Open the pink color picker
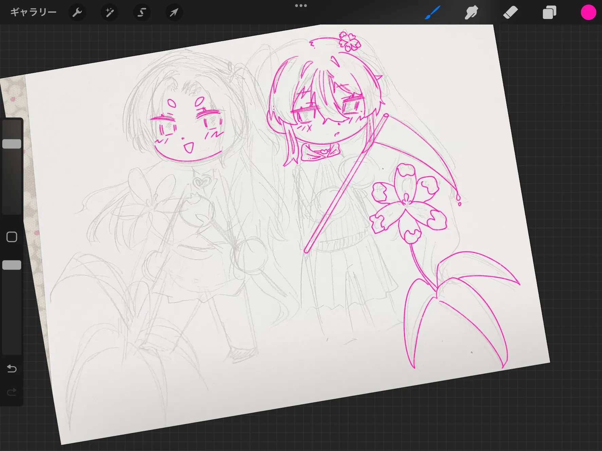602x451 pixels. (588, 13)
